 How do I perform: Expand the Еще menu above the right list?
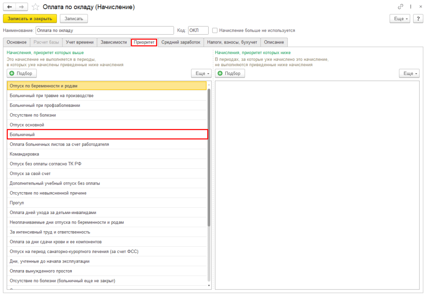click(x=409, y=73)
